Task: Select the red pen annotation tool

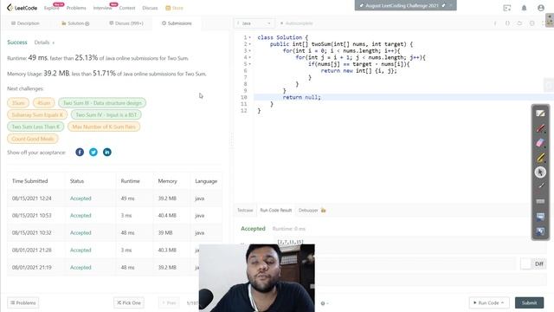Action: 540,128
